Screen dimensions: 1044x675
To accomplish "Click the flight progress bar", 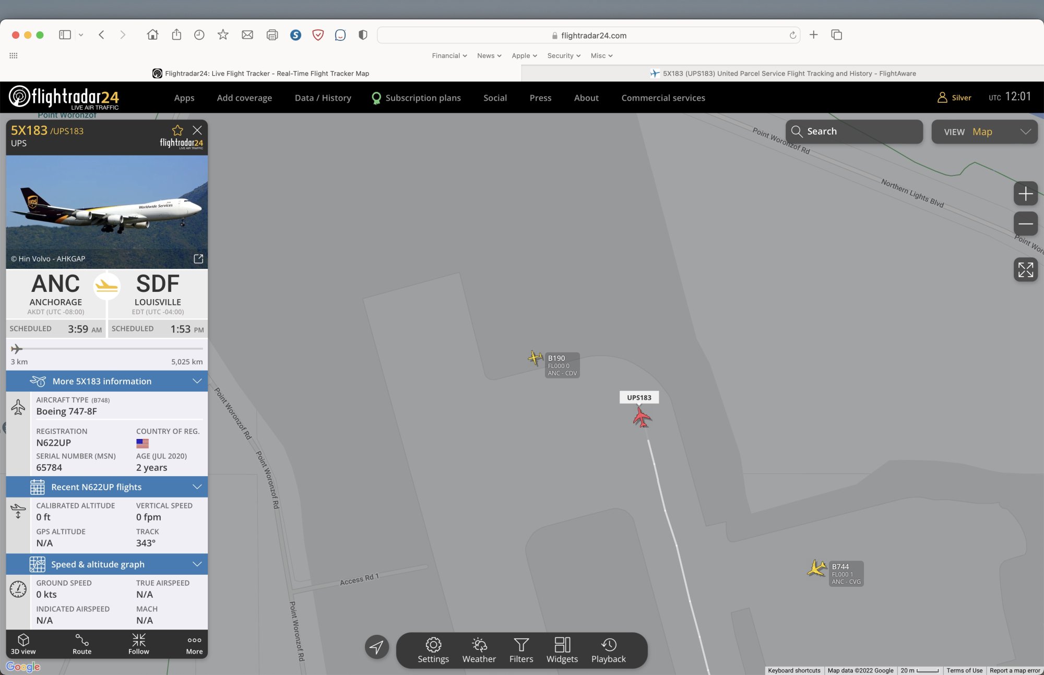I will (x=107, y=349).
